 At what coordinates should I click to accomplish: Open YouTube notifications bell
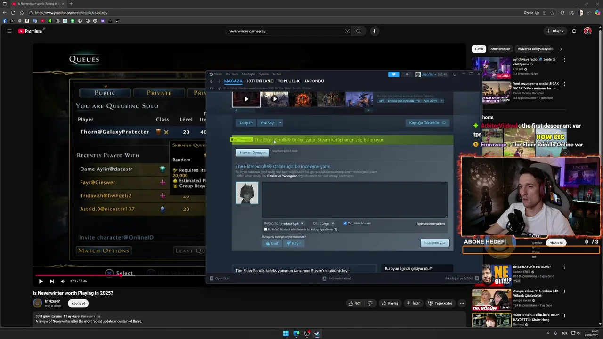[x=574, y=31]
